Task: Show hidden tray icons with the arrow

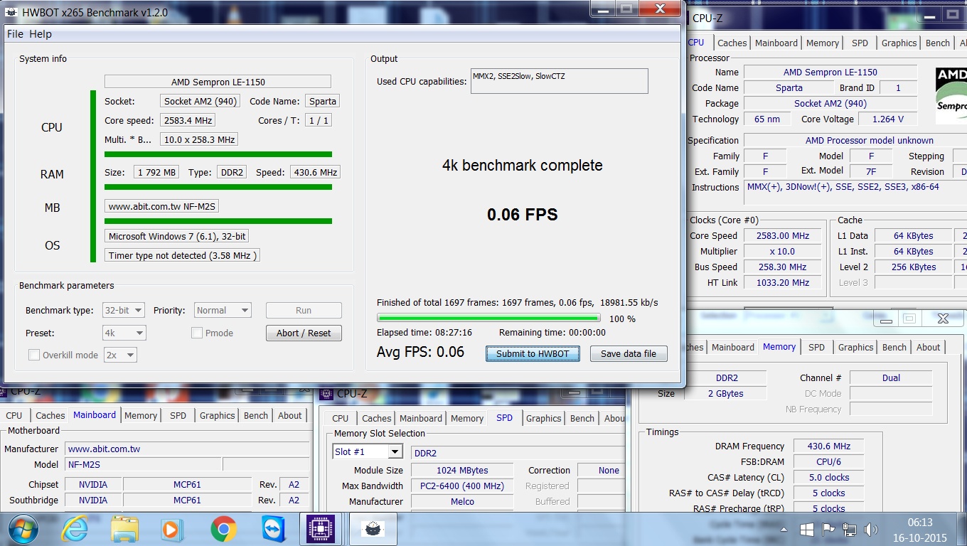Action: point(784,530)
